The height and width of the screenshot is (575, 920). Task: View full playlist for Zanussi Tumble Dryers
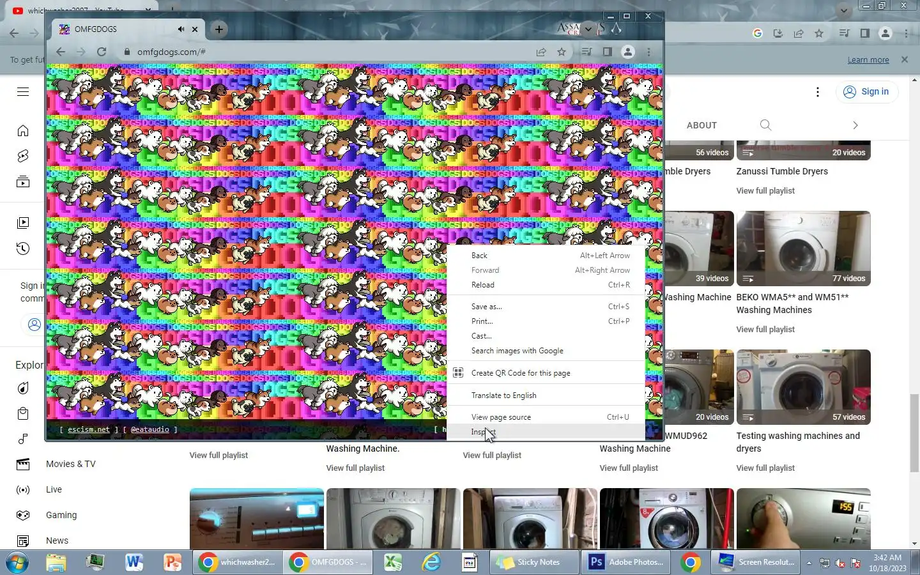765,191
